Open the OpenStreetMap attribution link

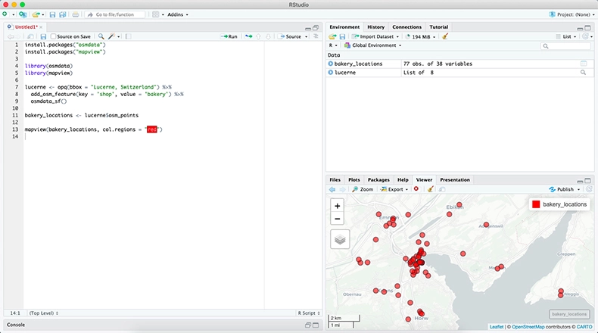click(x=530, y=326)
